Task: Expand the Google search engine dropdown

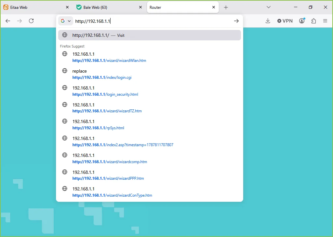Action: pyautogui.click(x=66, y=21)
